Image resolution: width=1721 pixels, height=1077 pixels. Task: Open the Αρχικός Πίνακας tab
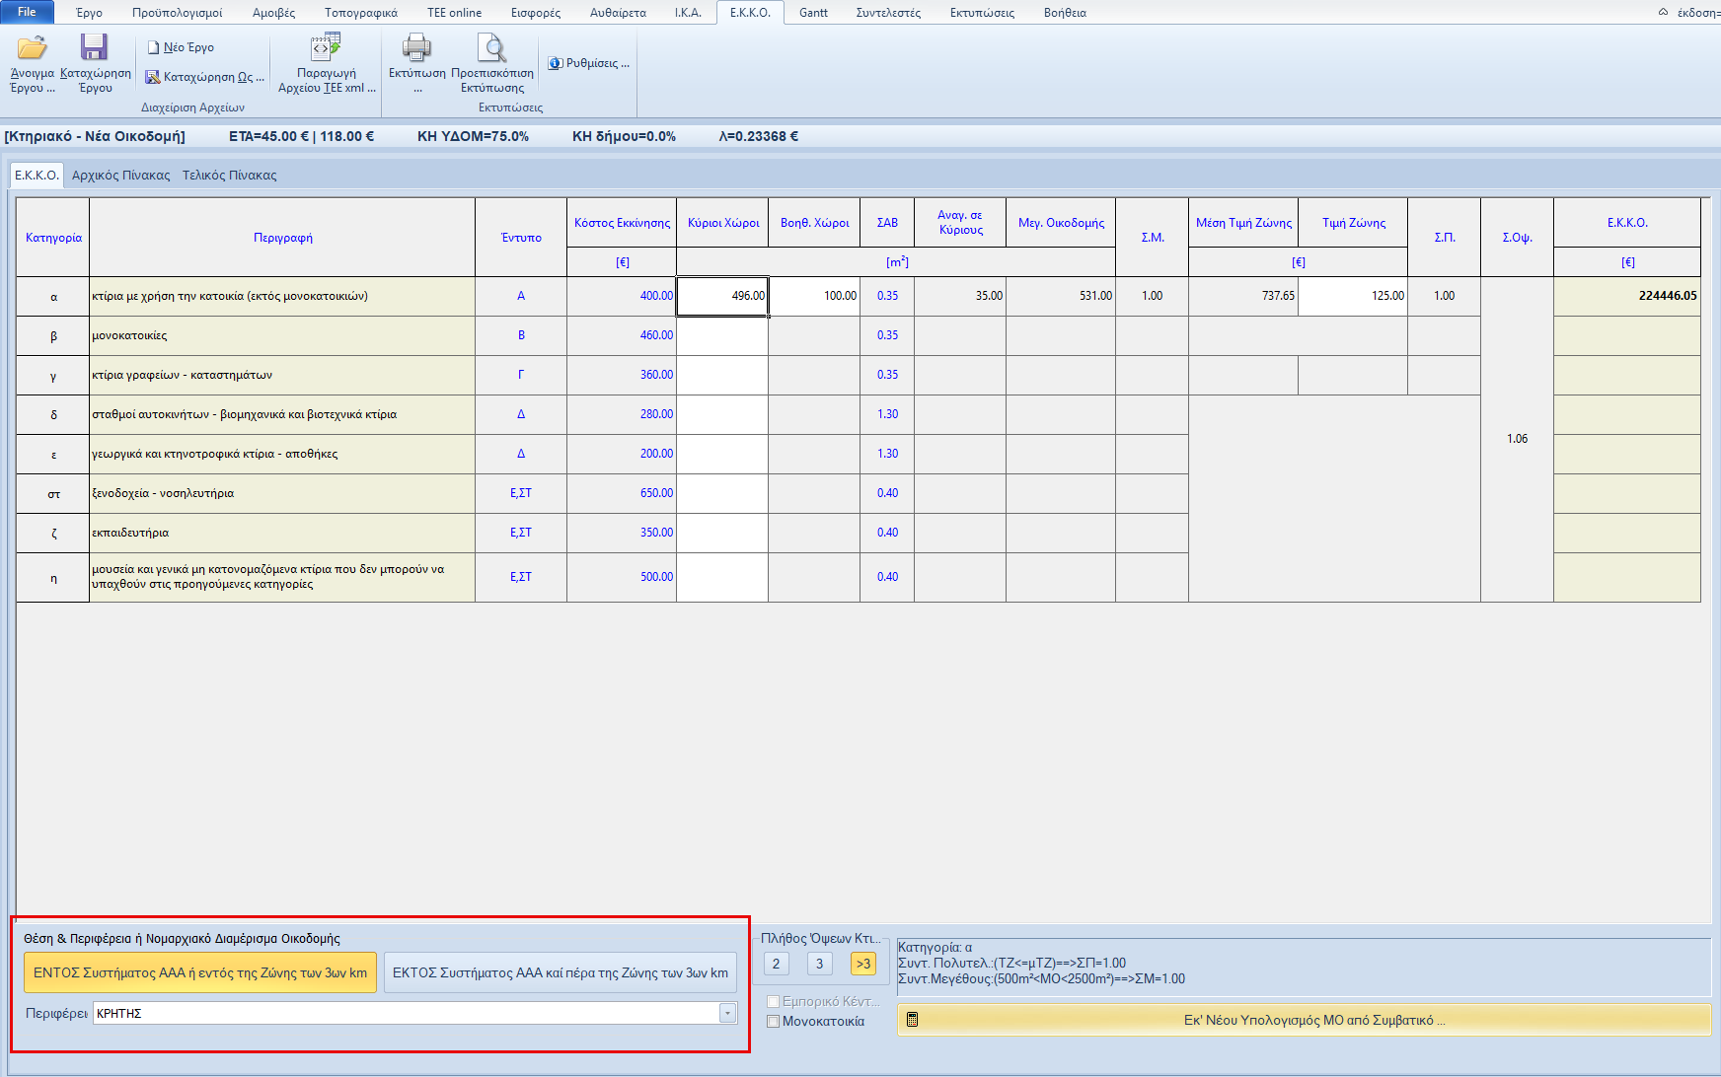tap(120, 176)
